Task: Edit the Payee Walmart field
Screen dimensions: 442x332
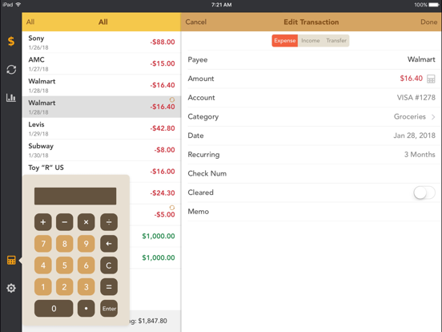Action: pos(311,60)
